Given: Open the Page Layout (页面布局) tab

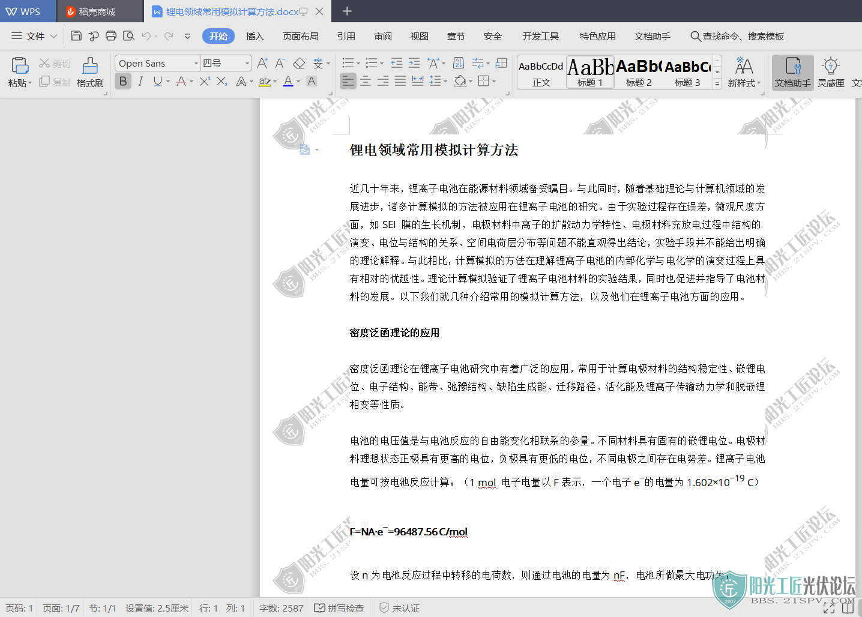Looking at the screenshot, I should [x=301, y=36].
